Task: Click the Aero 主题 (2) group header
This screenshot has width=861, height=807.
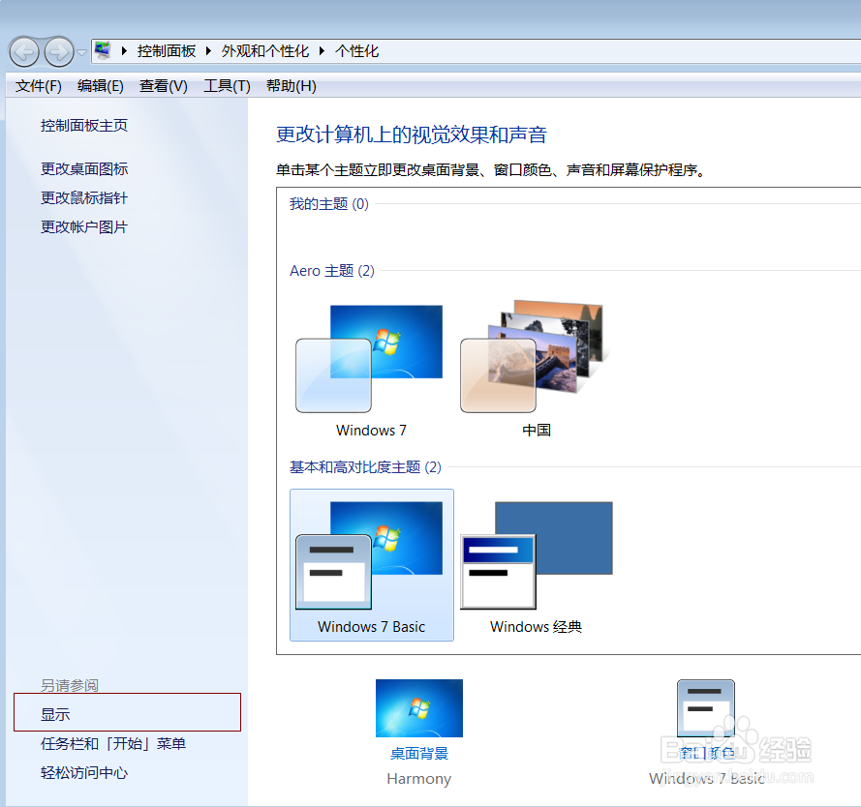Action: coord(332,271)
